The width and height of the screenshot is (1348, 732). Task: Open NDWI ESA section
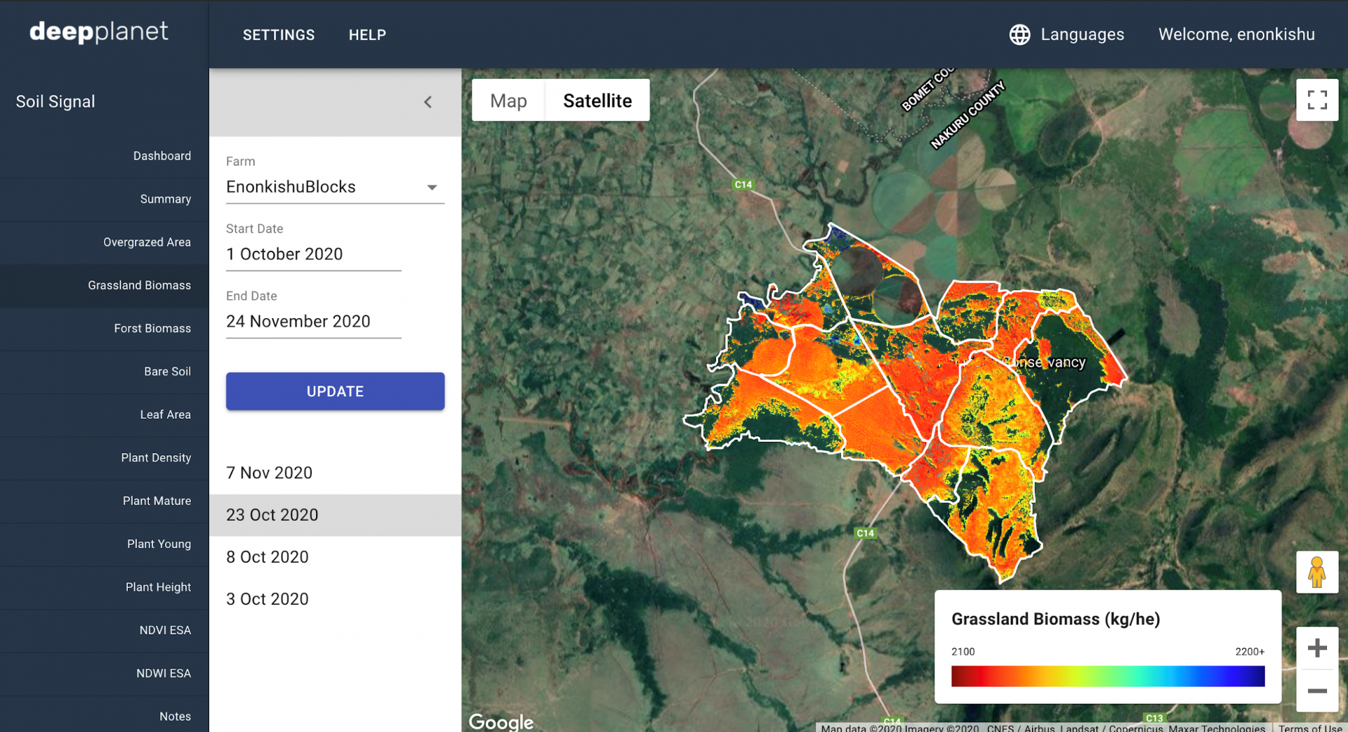coord(105,673)
